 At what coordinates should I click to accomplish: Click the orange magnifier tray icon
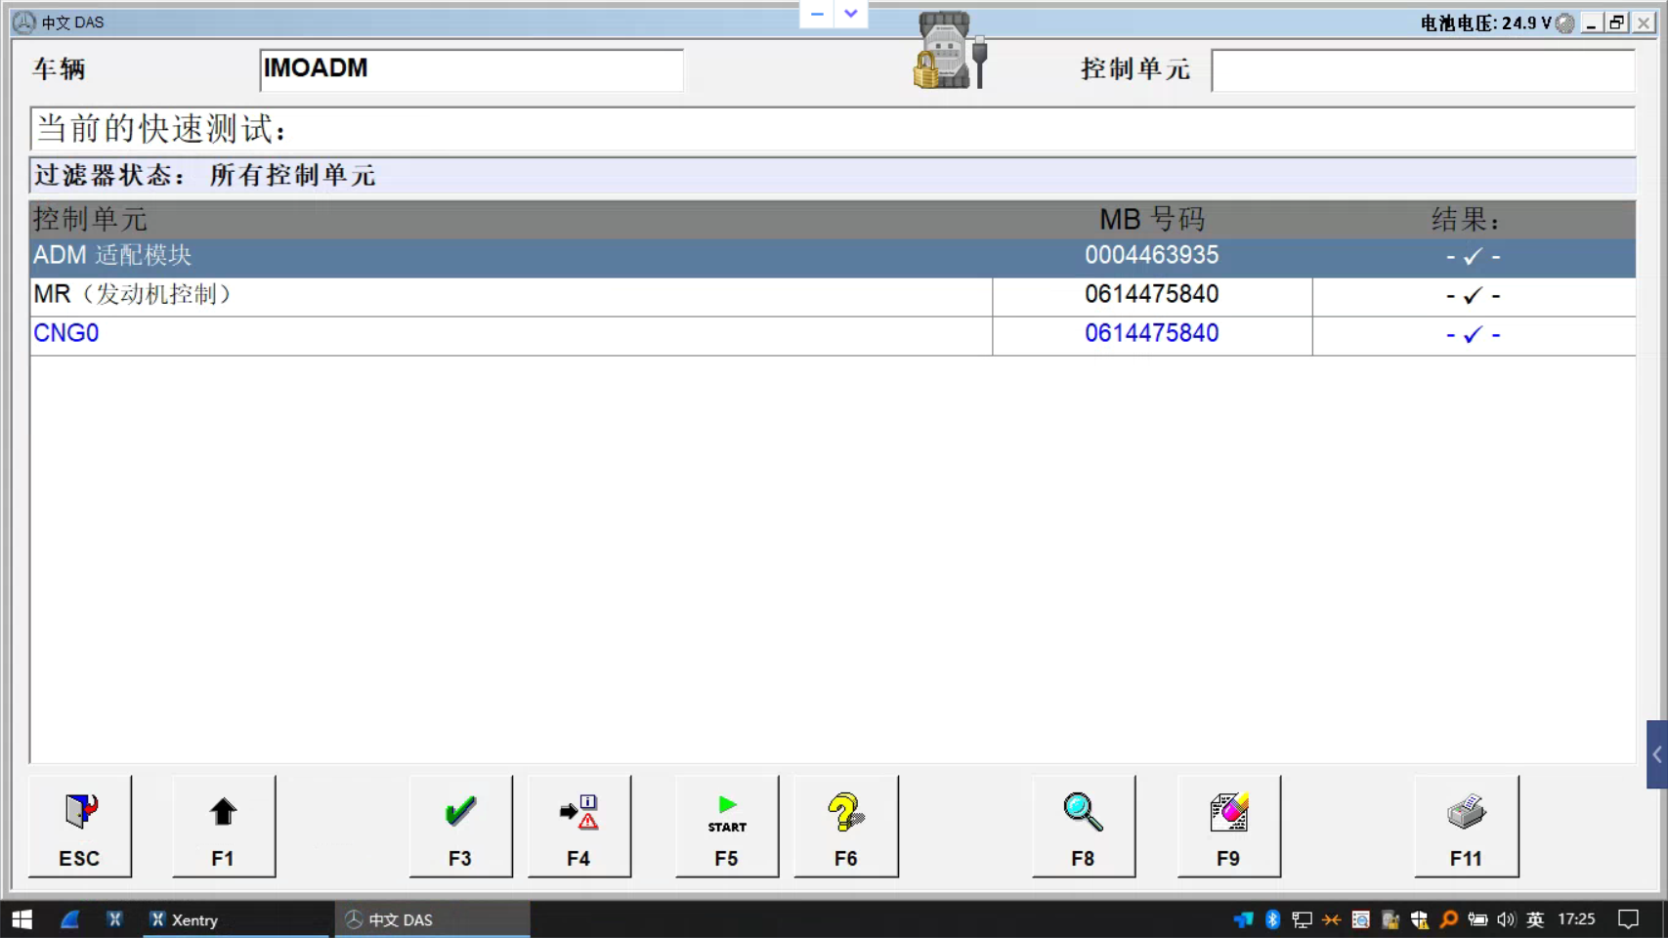pyautogui.click(x=1448, y=919)
